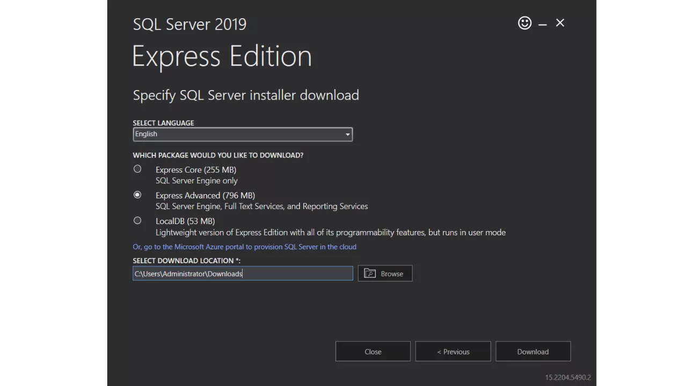Go back with the Previous button
This screenshot has height=386, width=687.
pos(453,352)
